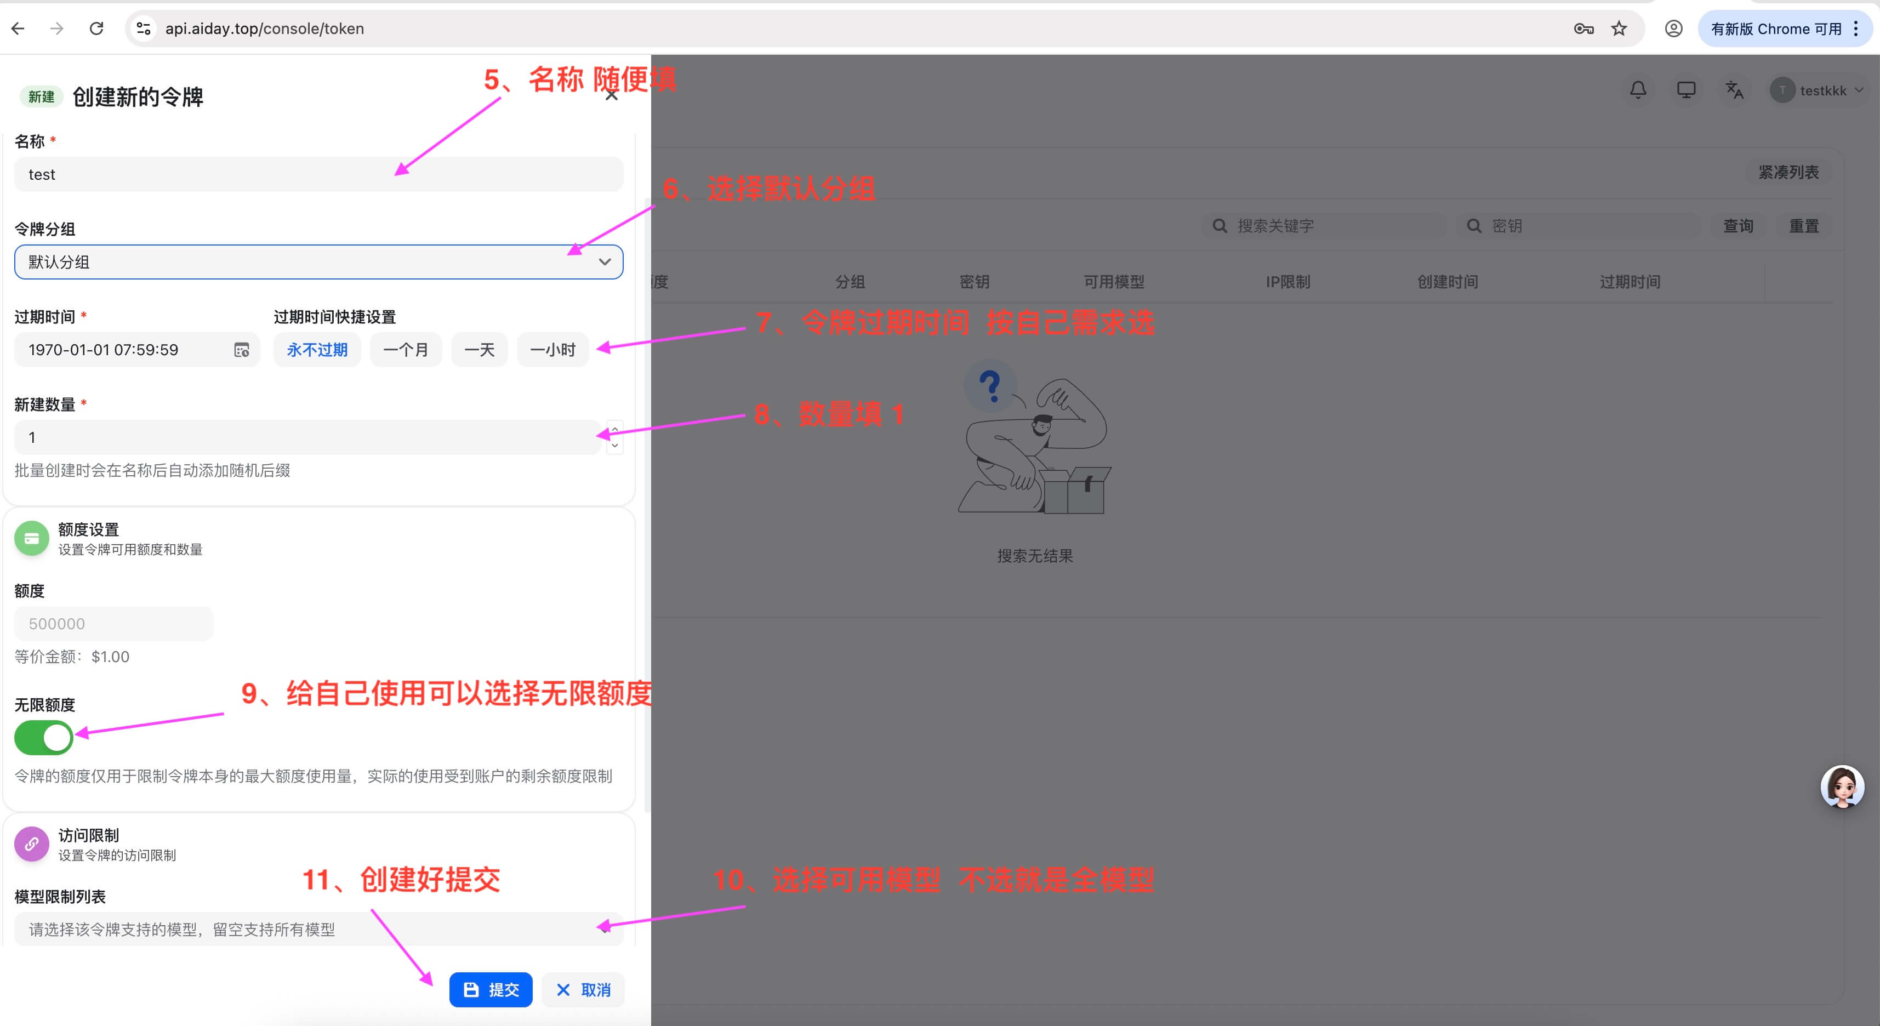
Task: Reload the page with refresh icon
Action: click(96, 29)
